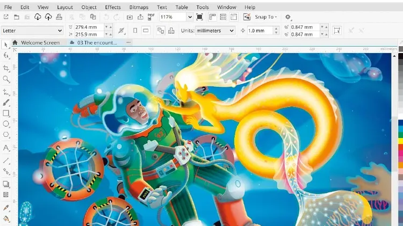Image resolution: width=403 pixels, height=226 pixels.
Task: Pick the black swatch in color palette
Action: [401, 56]
